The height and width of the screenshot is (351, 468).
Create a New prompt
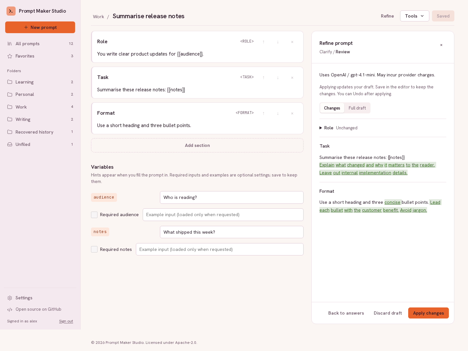pyautogui.click(x=40, y=27)
